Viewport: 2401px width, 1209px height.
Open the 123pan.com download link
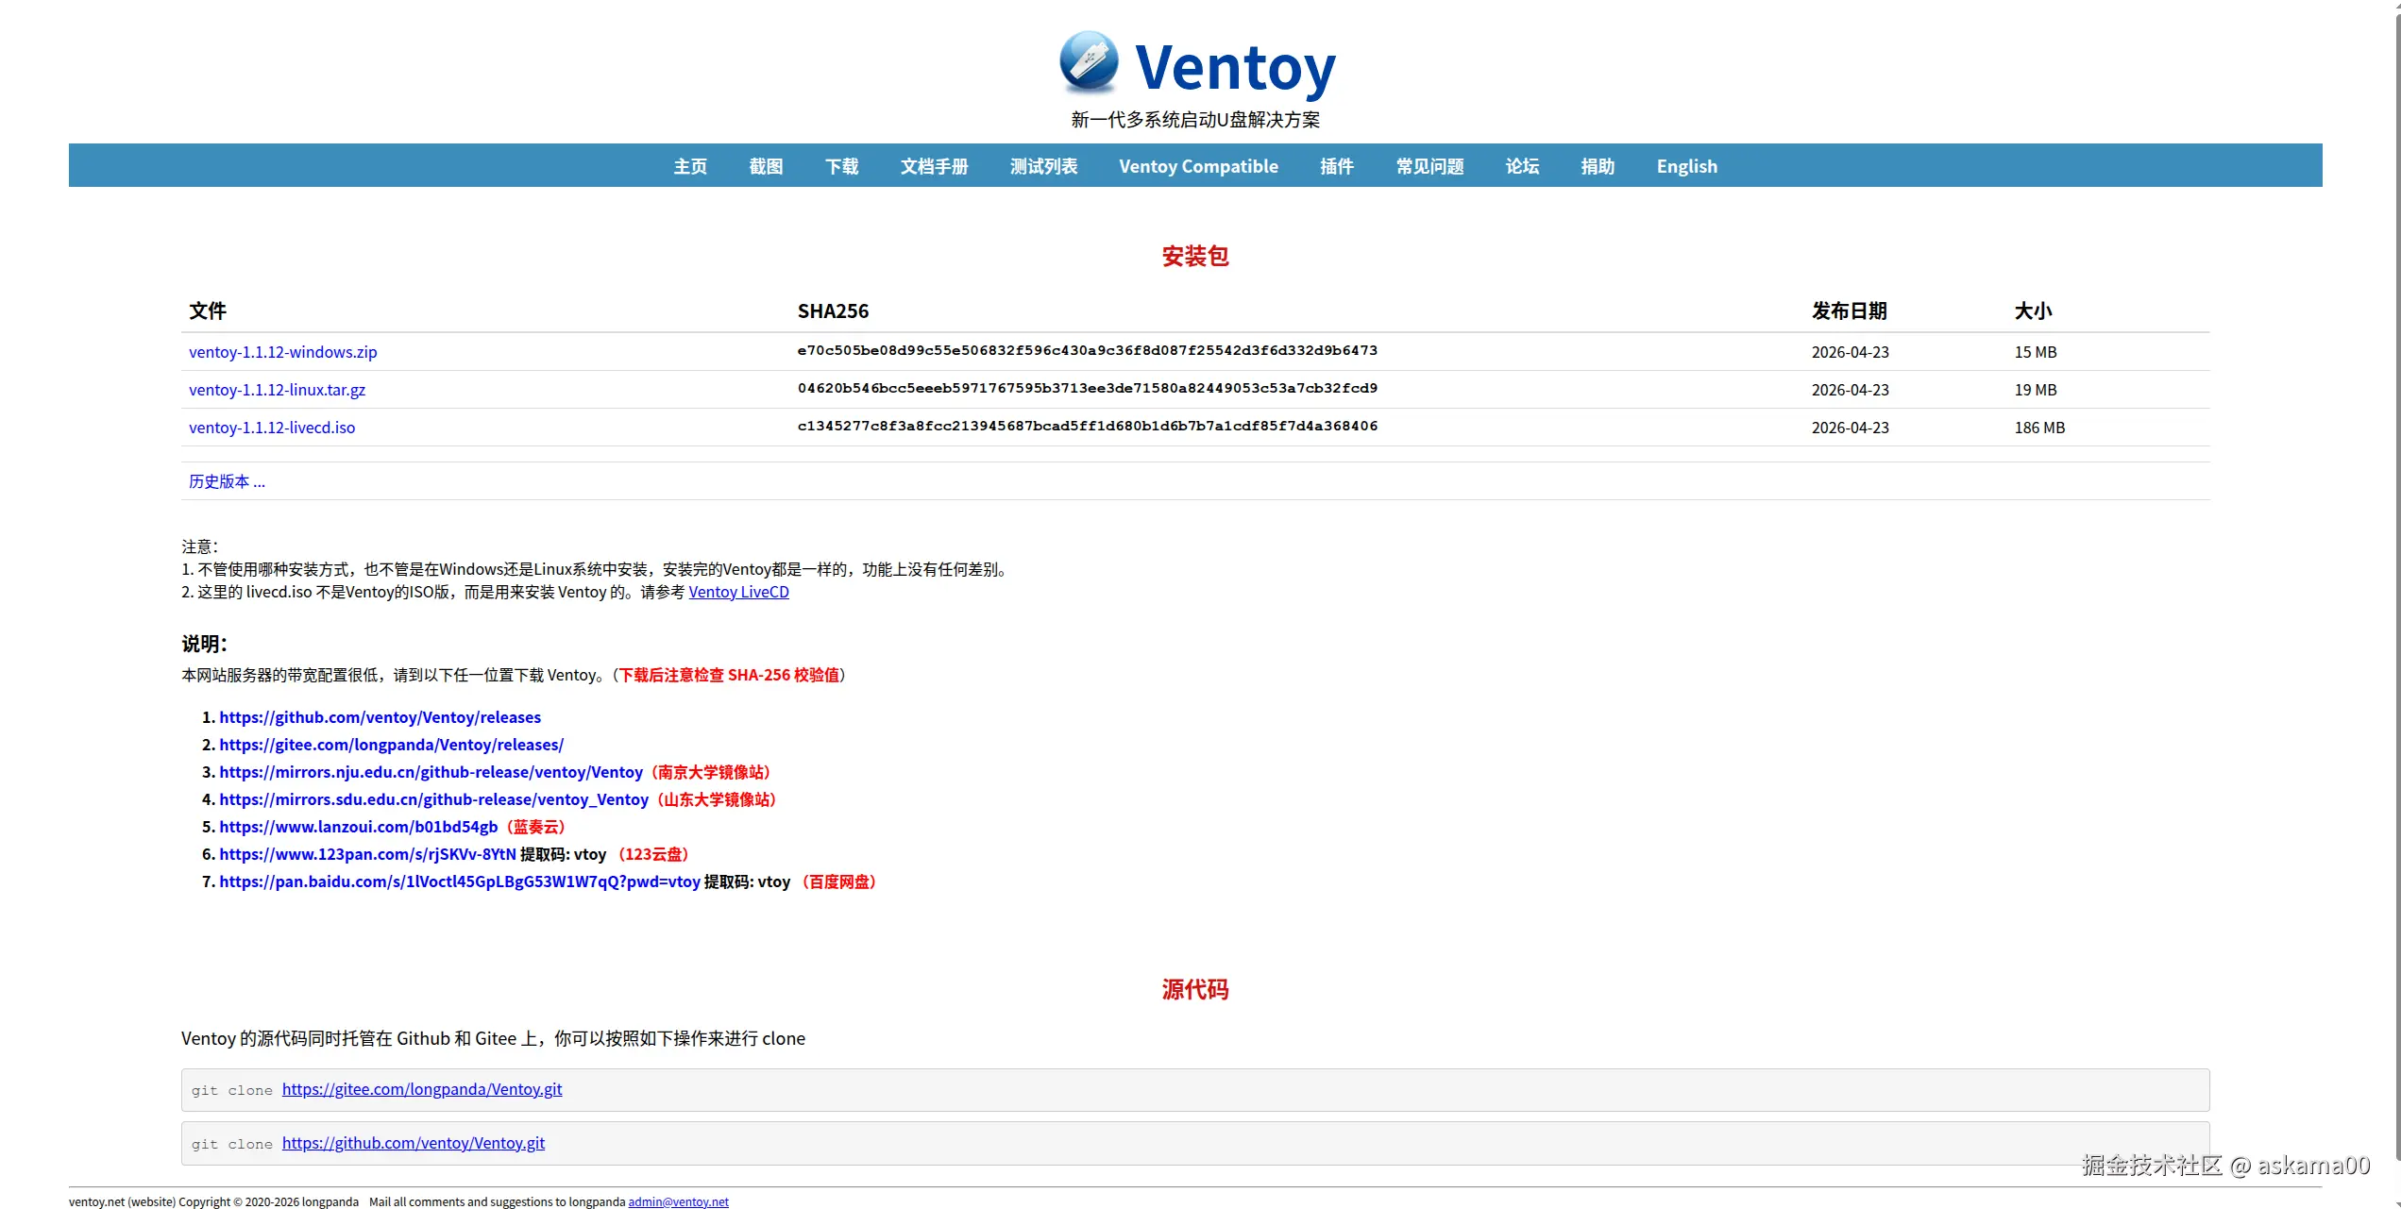point(367,854)
